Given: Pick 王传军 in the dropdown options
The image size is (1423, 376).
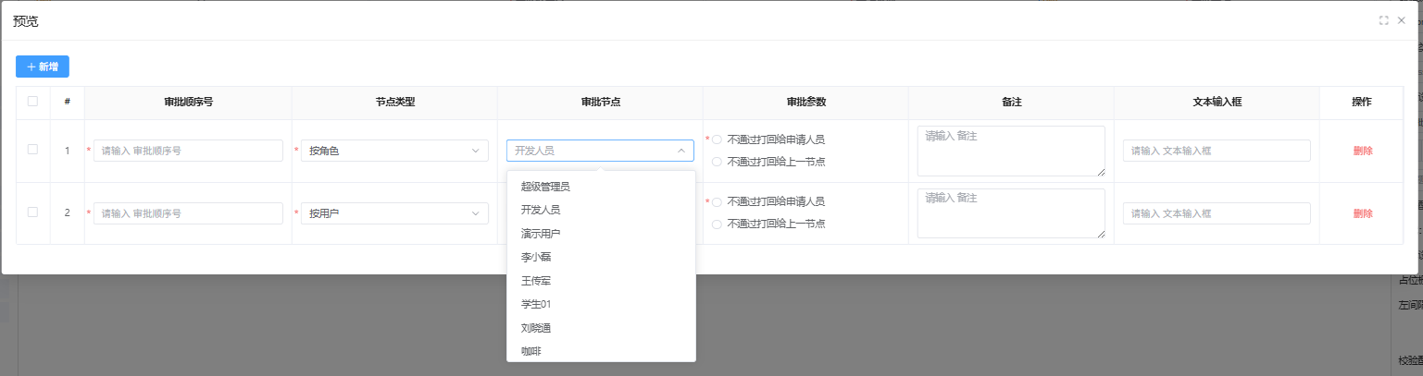Looking at the screenshot, I should click(536, 281).
